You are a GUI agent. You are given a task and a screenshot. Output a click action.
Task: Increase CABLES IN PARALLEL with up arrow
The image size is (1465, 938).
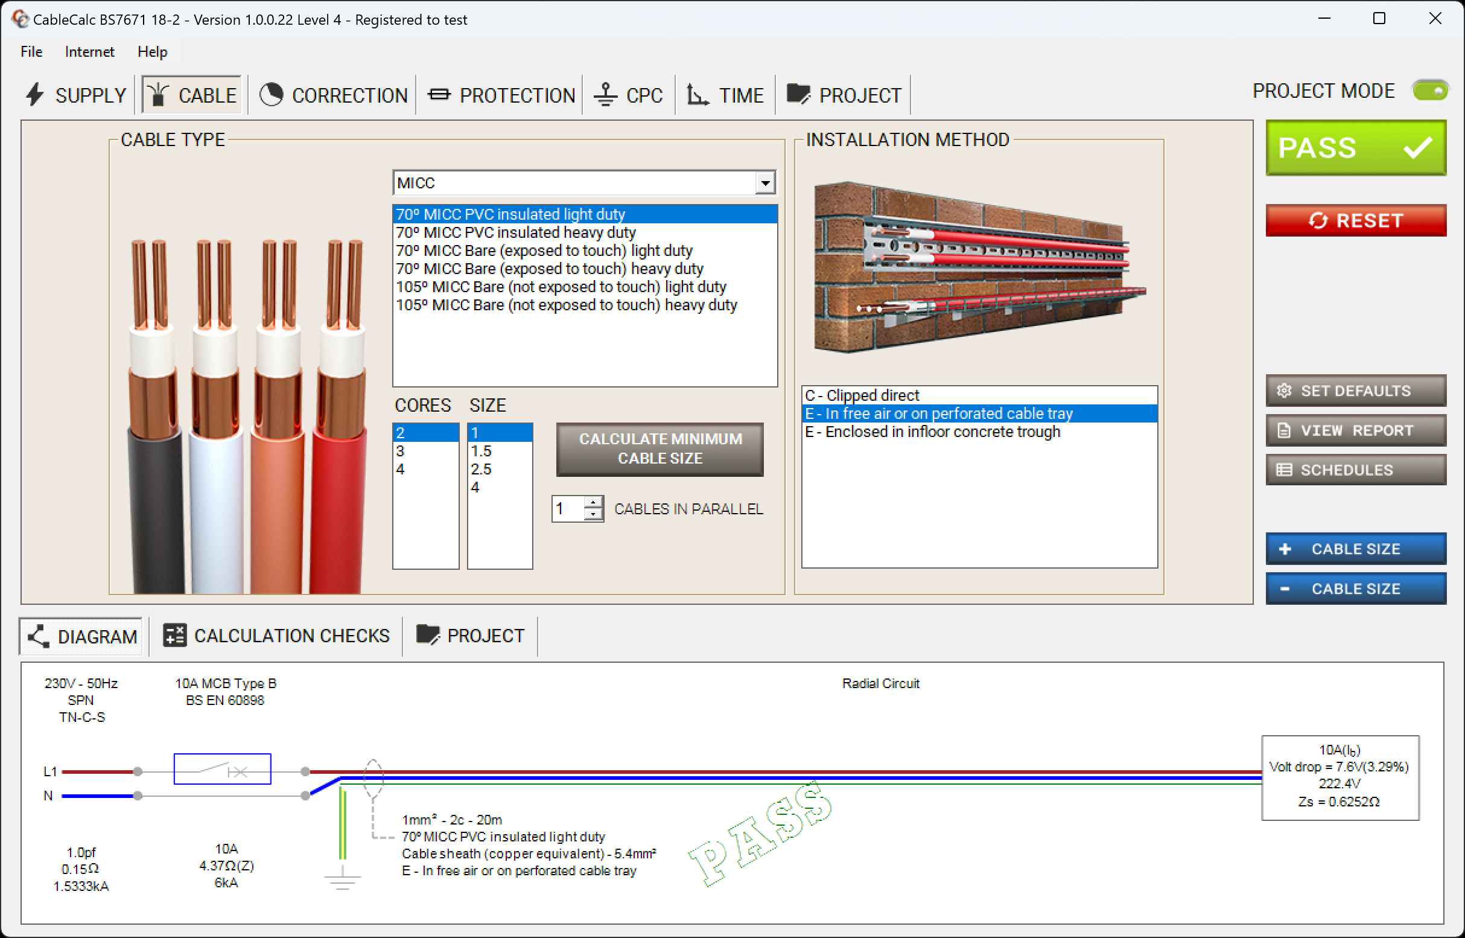pyautogui.click(x=593, y=502)
